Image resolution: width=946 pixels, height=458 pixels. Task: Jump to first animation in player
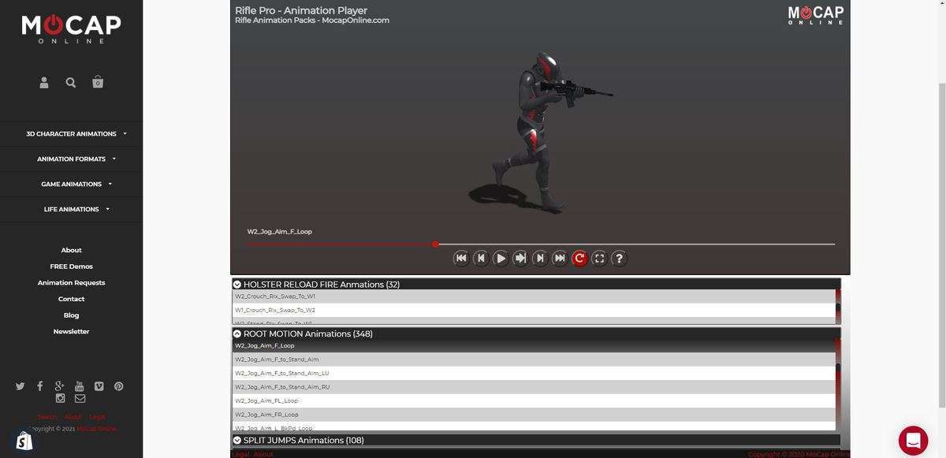461,258
